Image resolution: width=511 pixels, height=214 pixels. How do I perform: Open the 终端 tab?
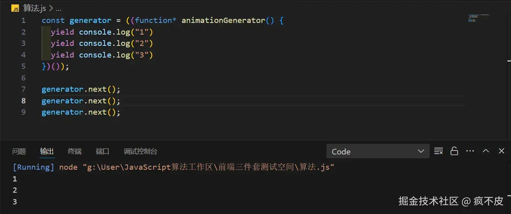[75, 151]
